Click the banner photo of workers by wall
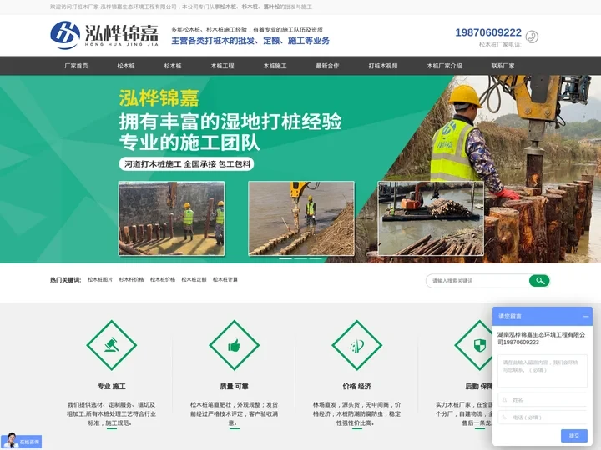Image resolution: width=601 pixels, height=450 pixels. [x=171, y=218]
